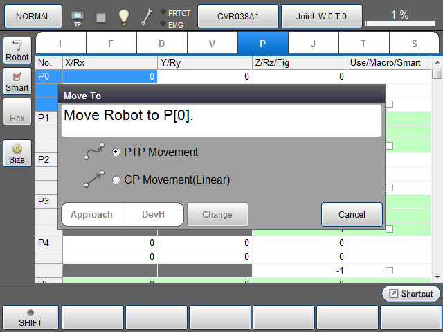Select CP Movement(Linear) radio option
The width and height of the screenshot is (443, 332).
pos(116,180)
